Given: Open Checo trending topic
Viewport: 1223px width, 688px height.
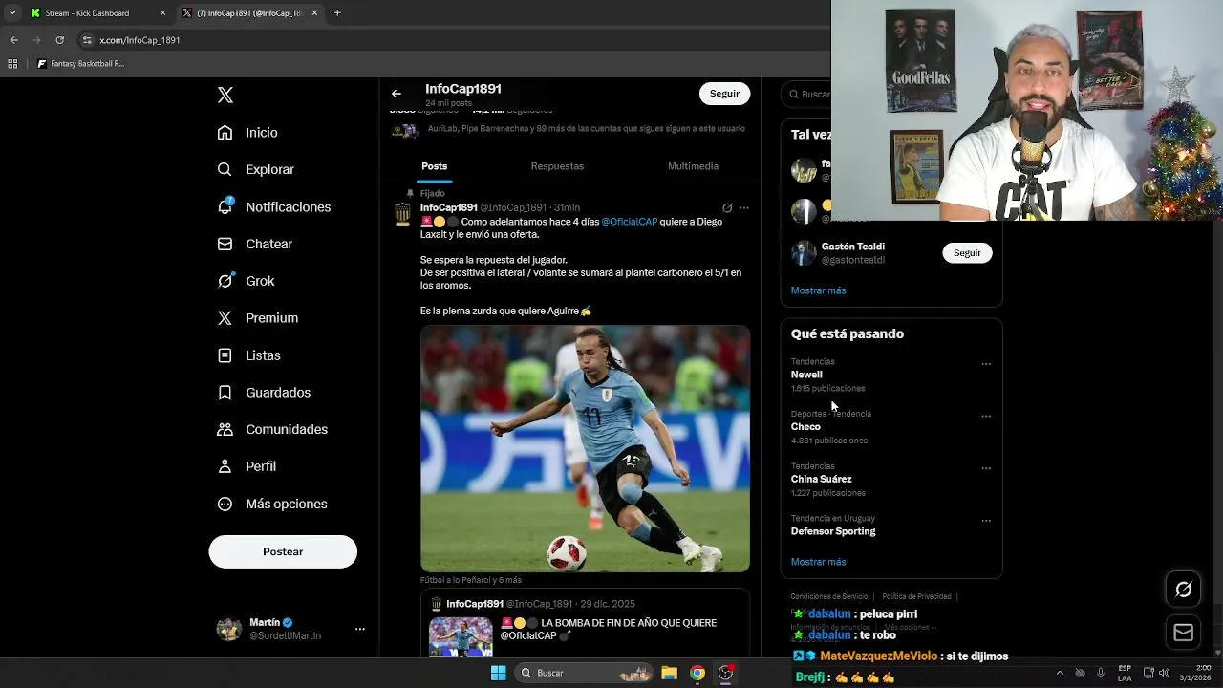Looking at the screenshot, I should [805, 427].
